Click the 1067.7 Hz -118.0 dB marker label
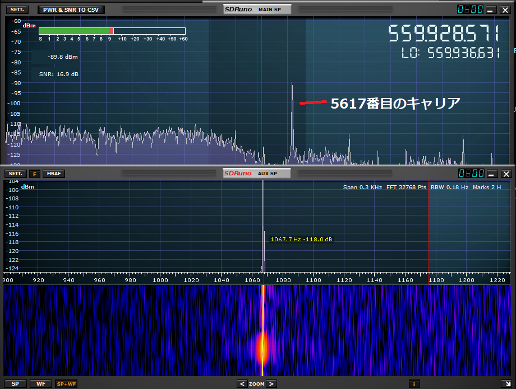The image size is (516, 389). point(301,240)
